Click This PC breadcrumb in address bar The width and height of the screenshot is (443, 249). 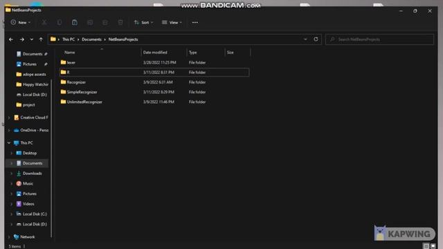tap(69, 39)
